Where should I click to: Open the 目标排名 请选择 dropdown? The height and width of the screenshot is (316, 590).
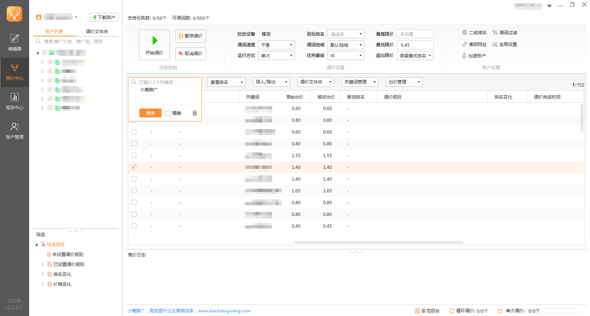[x=346, y=34]
